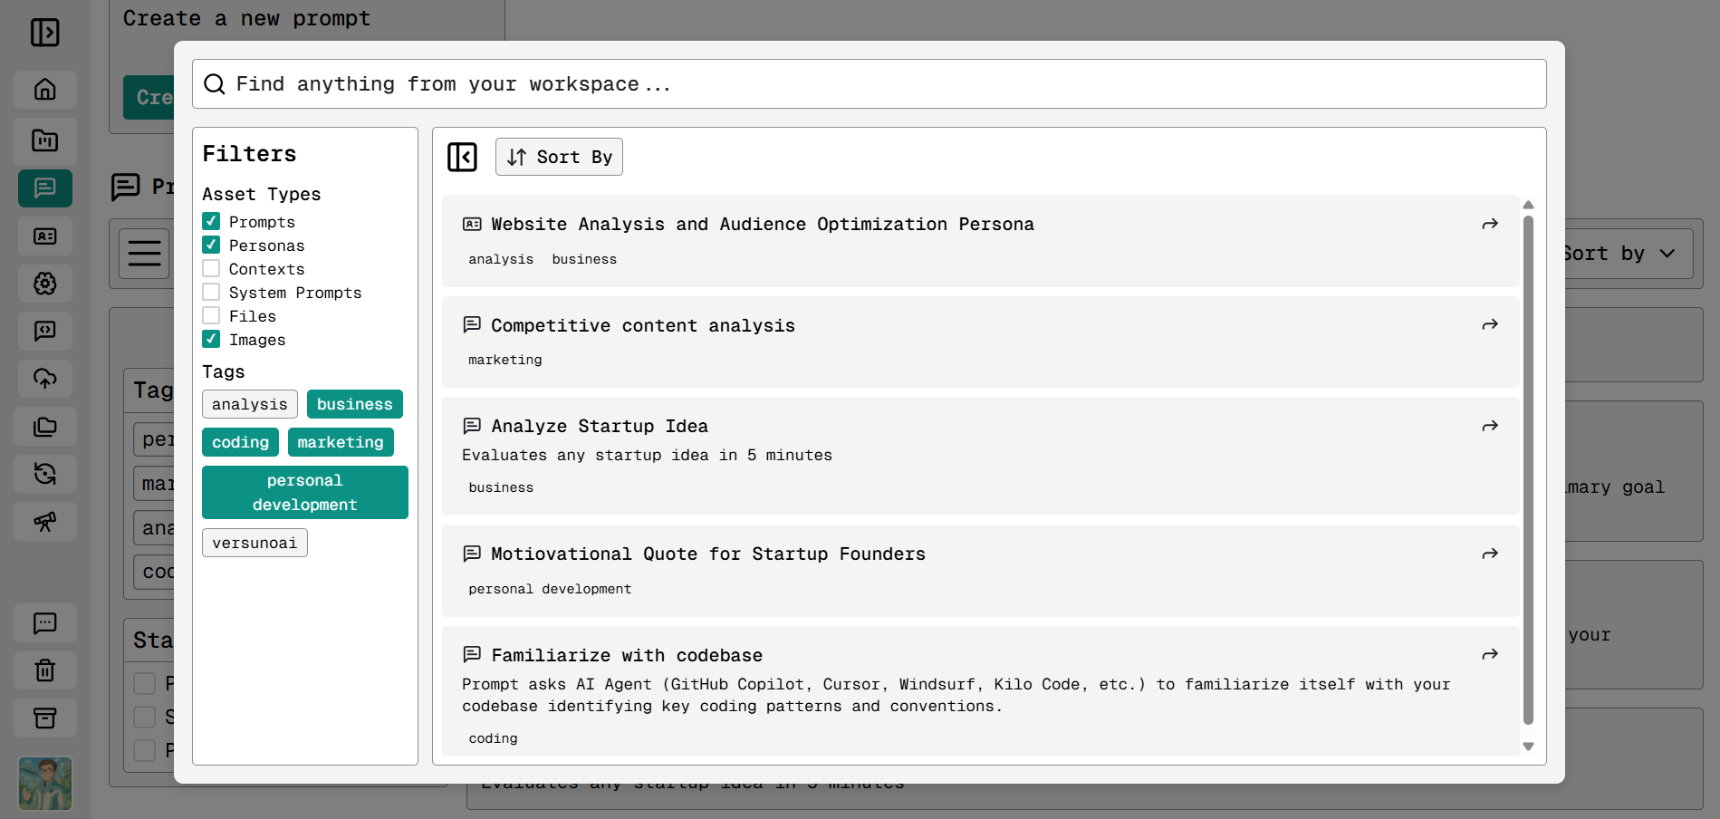
Task: Open the Archive icon in the sidebar
Action: point(44,718)
